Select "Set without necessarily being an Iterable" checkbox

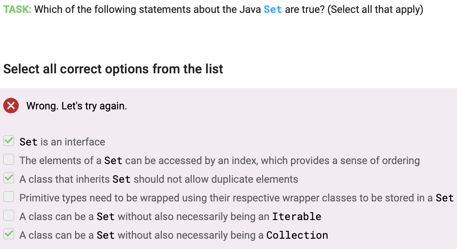pyautogui.click(x=8, y=215)
